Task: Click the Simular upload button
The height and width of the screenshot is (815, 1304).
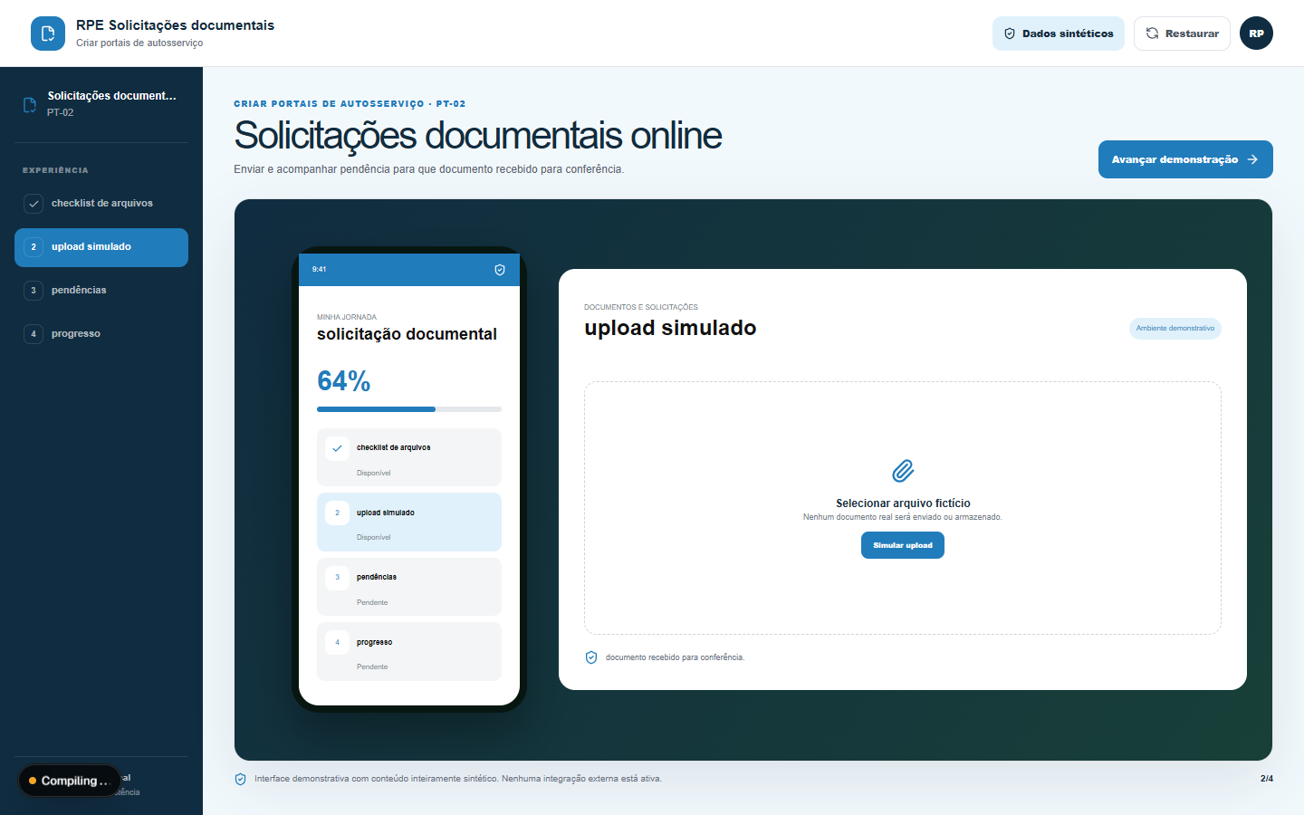Action: tap(903, 545)
